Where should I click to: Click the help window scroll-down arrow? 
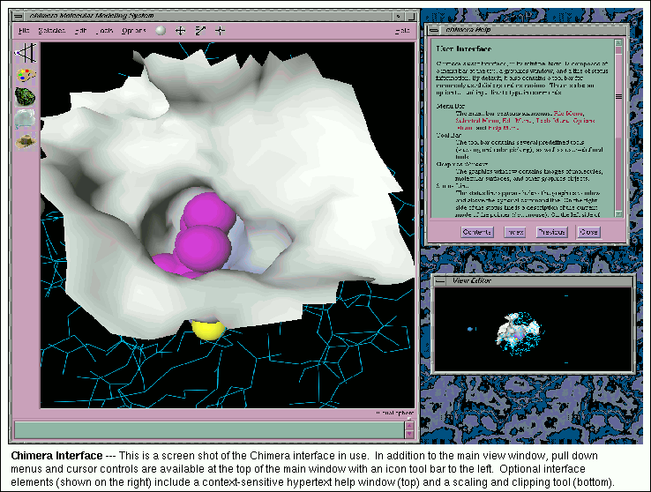619,215
